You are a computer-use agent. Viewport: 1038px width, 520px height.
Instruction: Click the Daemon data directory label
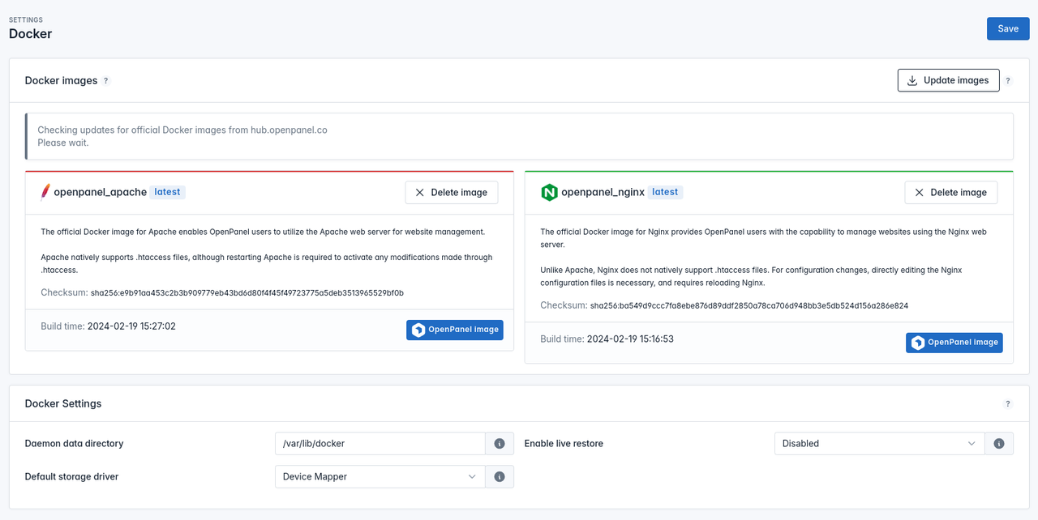(74, 443)
